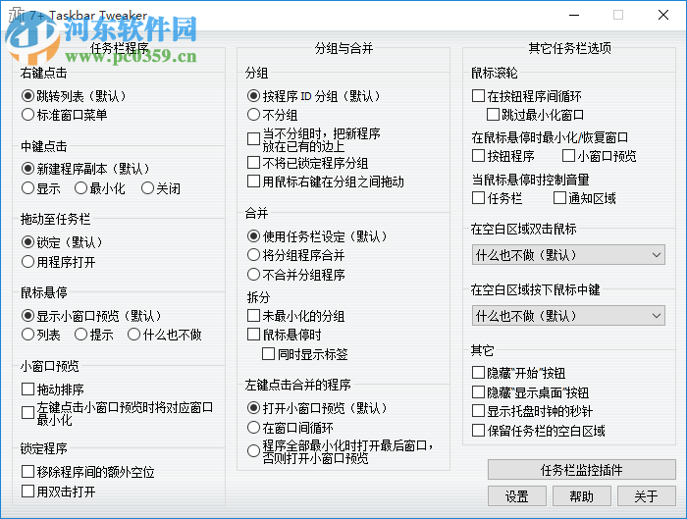Open the 在空白区域双击鼠标 dropdown
687x519 pixels.
(568, 255)
